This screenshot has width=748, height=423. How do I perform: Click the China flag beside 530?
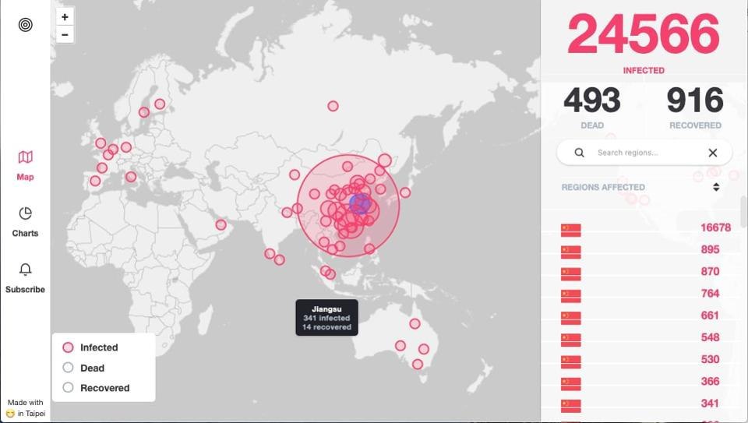tap(571, 361)
